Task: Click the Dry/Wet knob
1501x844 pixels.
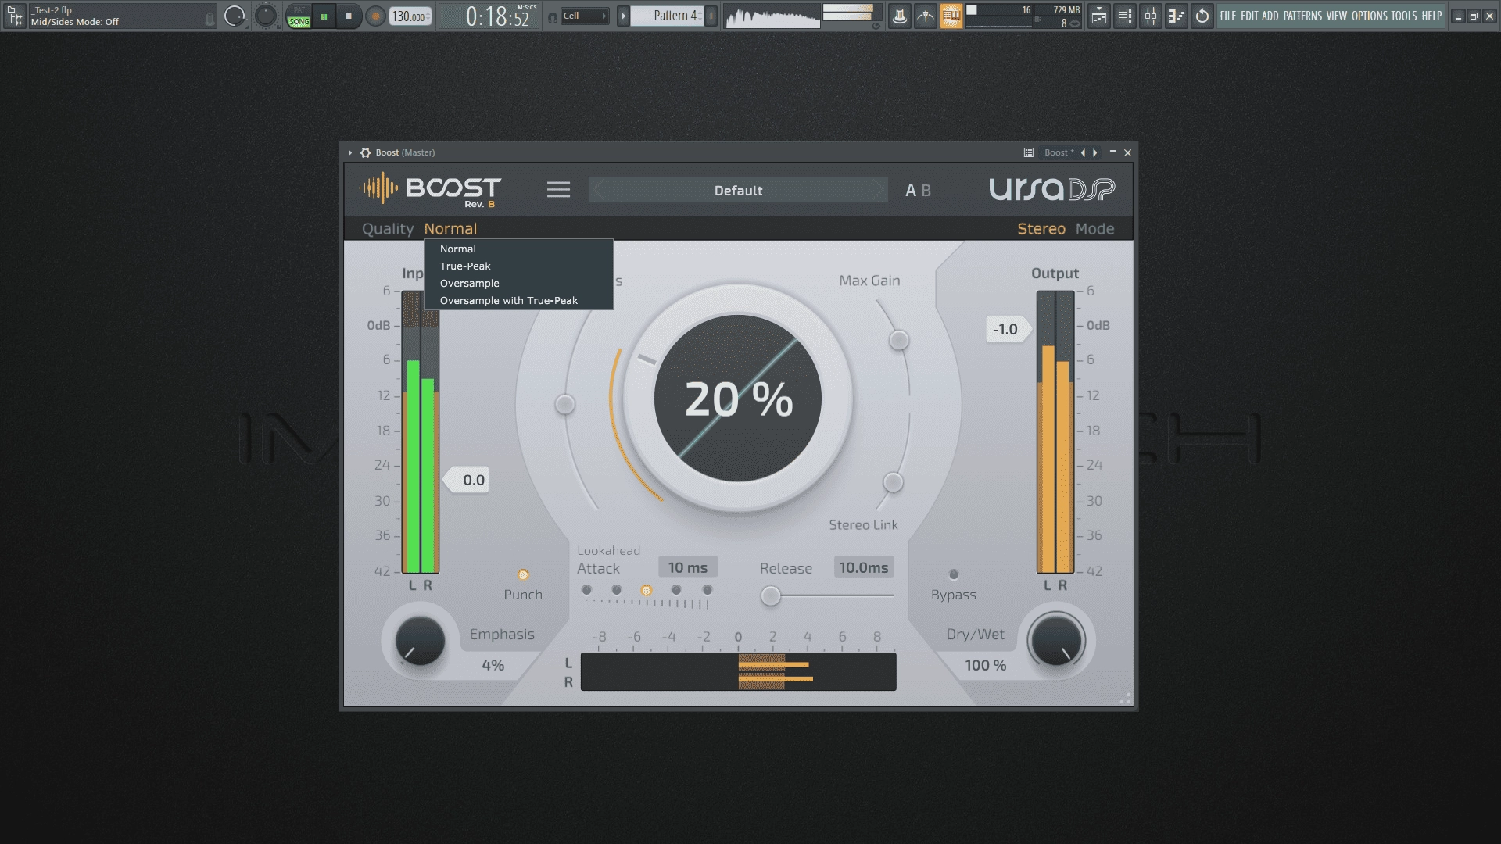Action: coord(1056,640)
